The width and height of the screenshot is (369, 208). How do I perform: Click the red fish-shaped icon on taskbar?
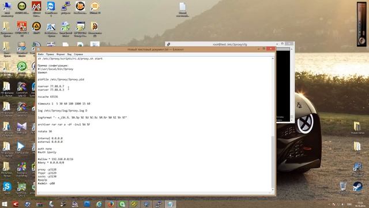pos(16,204)
